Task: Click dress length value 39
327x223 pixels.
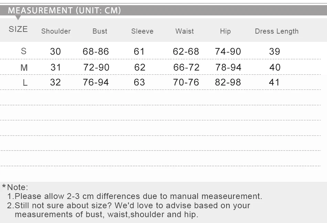Action: pyautogui.click(x=274, y=51)
